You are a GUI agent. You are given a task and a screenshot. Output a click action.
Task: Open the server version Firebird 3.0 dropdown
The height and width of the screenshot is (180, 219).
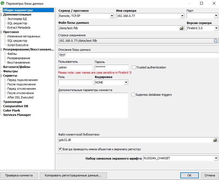pos(216,28)
